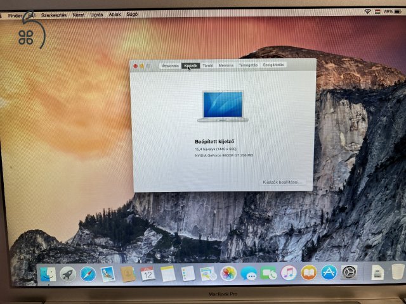This screenshot has width=406, height=304.
Task: Switch to the Szolgáltatás tab
Action: 273,65
